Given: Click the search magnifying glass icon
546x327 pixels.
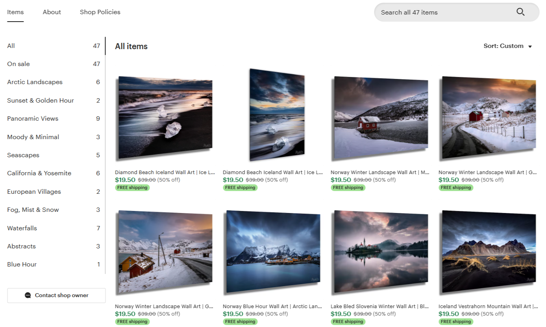Looking at the screenshot, I should click(520, 12).
